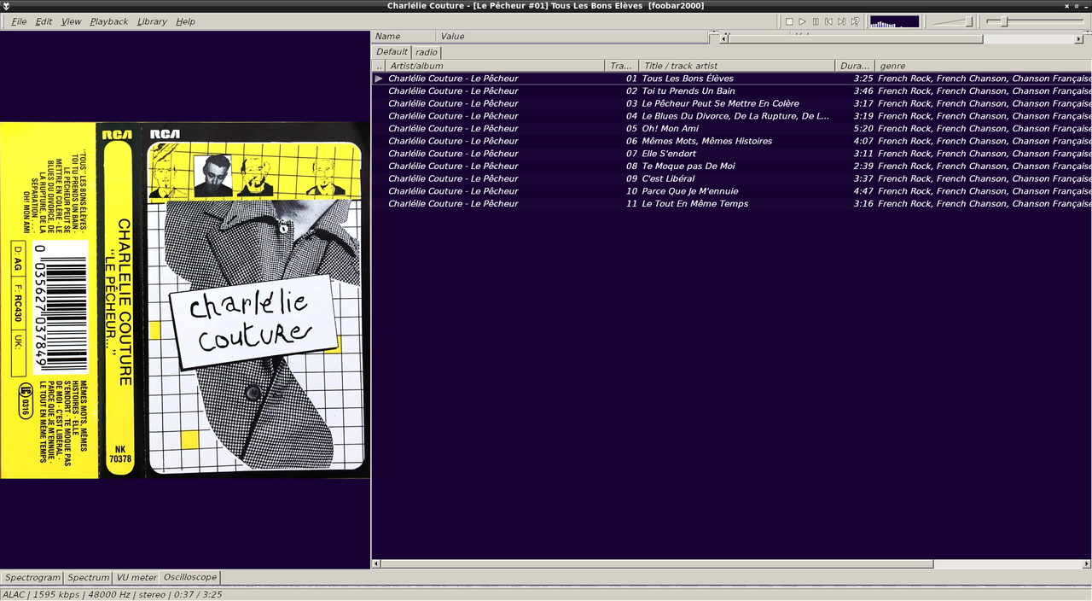Click the Play button in toolbar
This screenshot has width=1092, height=601.
802,21
